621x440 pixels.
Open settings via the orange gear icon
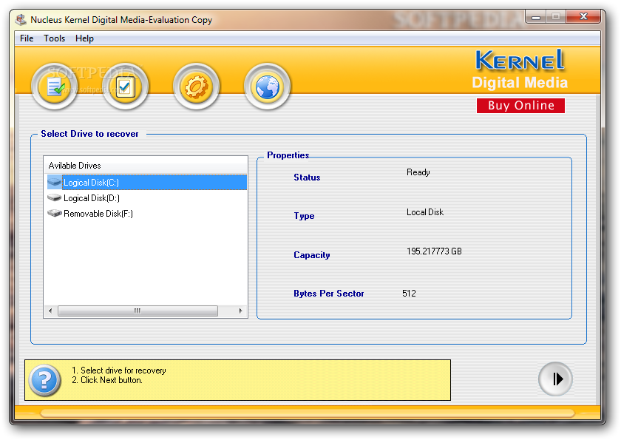point(196,87)
